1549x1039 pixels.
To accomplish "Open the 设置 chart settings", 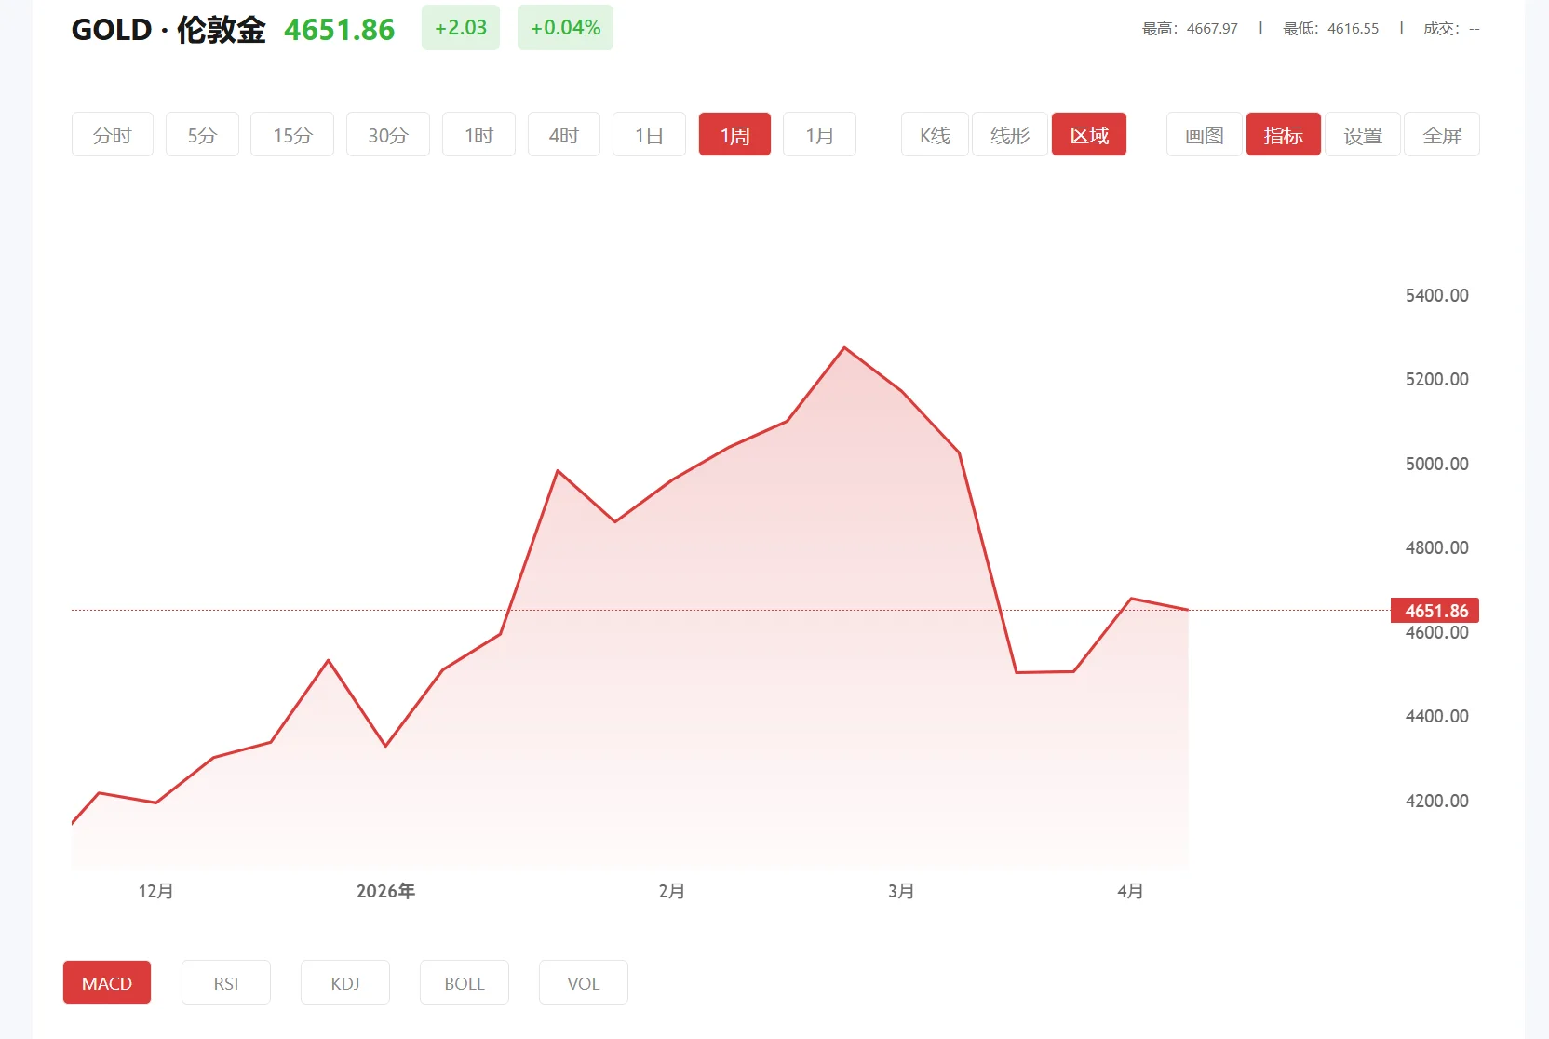I will coord(1363,134).
